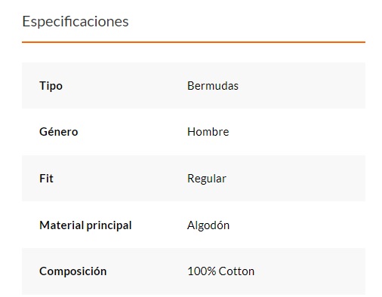Click the word Cotton in composition value
This screenshot has height=297, width=382.
click(x=236, y=271)
